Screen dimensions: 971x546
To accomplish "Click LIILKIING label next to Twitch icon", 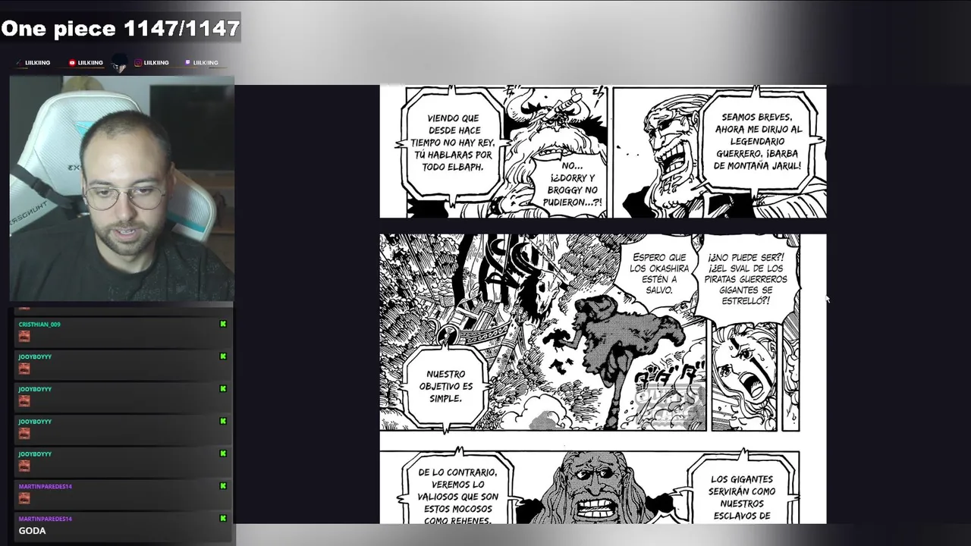I will pyautogui.click(x=206, y=63).
